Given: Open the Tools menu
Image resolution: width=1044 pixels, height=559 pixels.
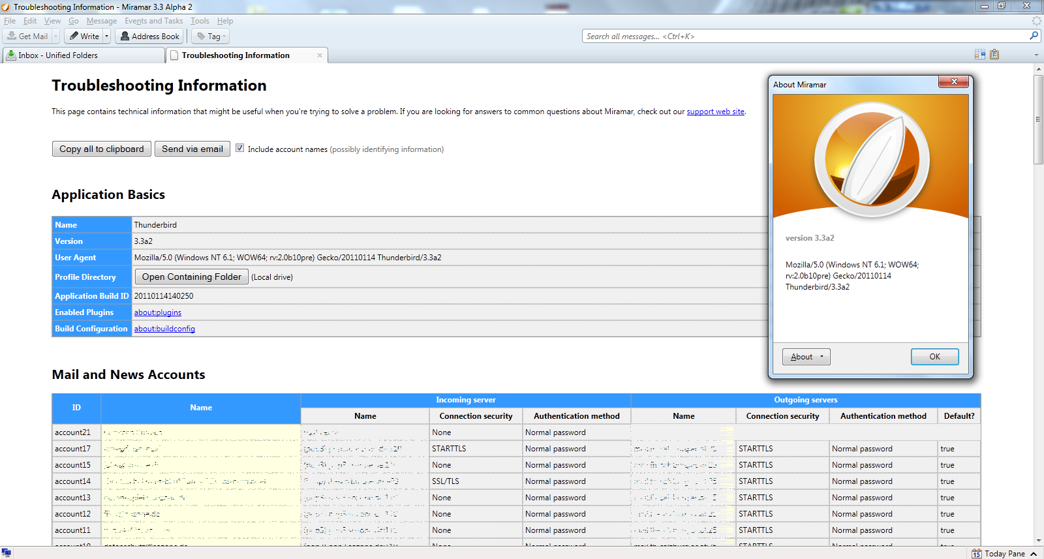Looking at the screenshot, I should (200, 21).
